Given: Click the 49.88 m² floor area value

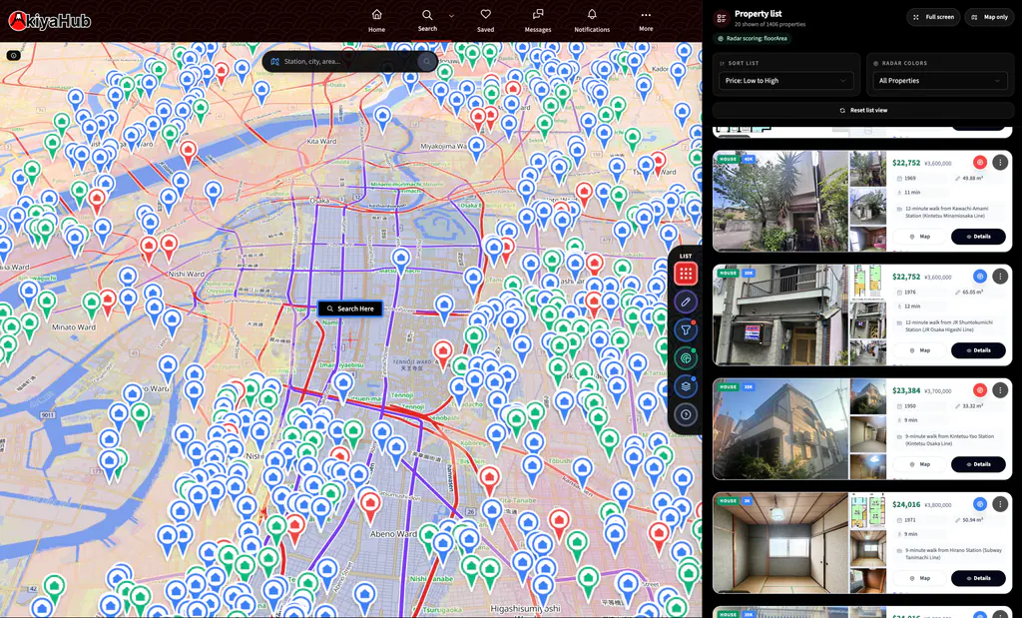Looking at the screenshot, I should click(x=974, y=179).
